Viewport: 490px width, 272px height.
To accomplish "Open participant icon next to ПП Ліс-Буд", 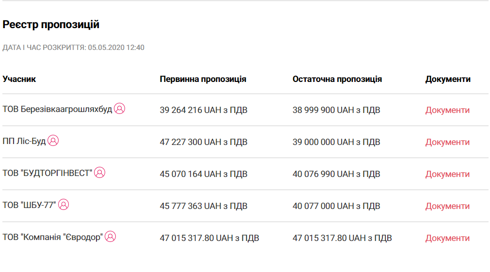I will click(53, 141).
